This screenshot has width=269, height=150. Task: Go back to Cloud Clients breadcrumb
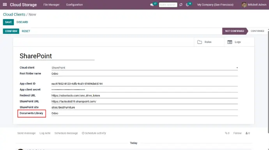(14, 14)
